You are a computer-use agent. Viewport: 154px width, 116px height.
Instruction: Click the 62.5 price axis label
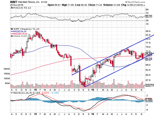pyautogui.click(x=148, y=70)
